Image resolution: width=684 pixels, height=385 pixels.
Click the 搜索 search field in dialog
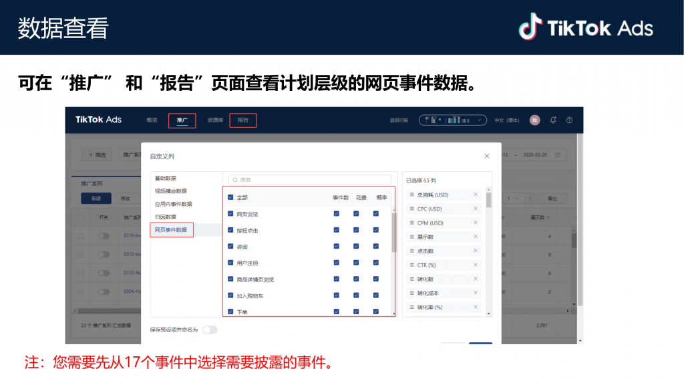pyautogui.click(x=310, y=179)
